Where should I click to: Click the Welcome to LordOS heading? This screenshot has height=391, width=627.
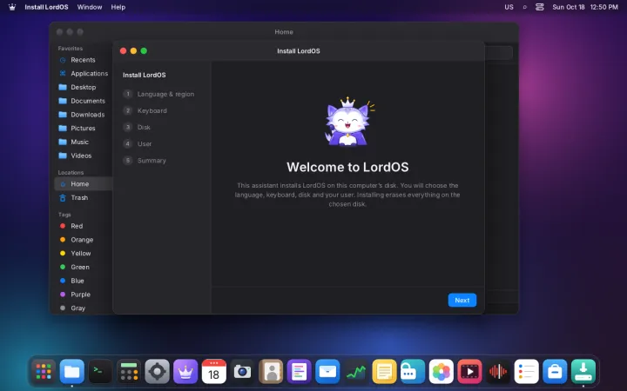pyautogui.click(x=347, y=167)
